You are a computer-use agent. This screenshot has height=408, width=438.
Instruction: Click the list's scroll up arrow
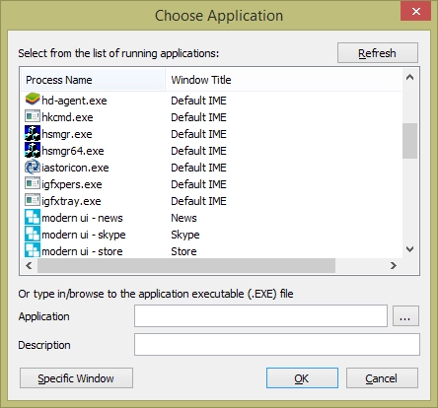click(x=409, y=78)
